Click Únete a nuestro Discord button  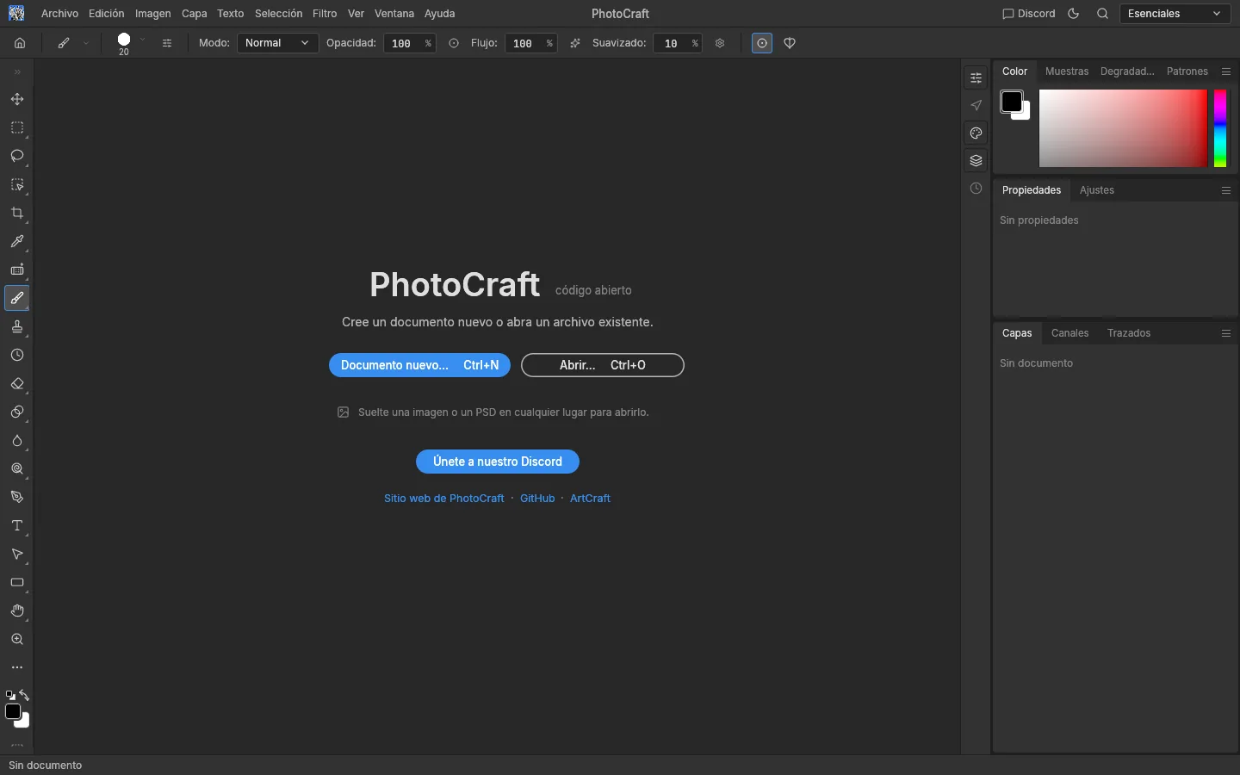point(498,462)
